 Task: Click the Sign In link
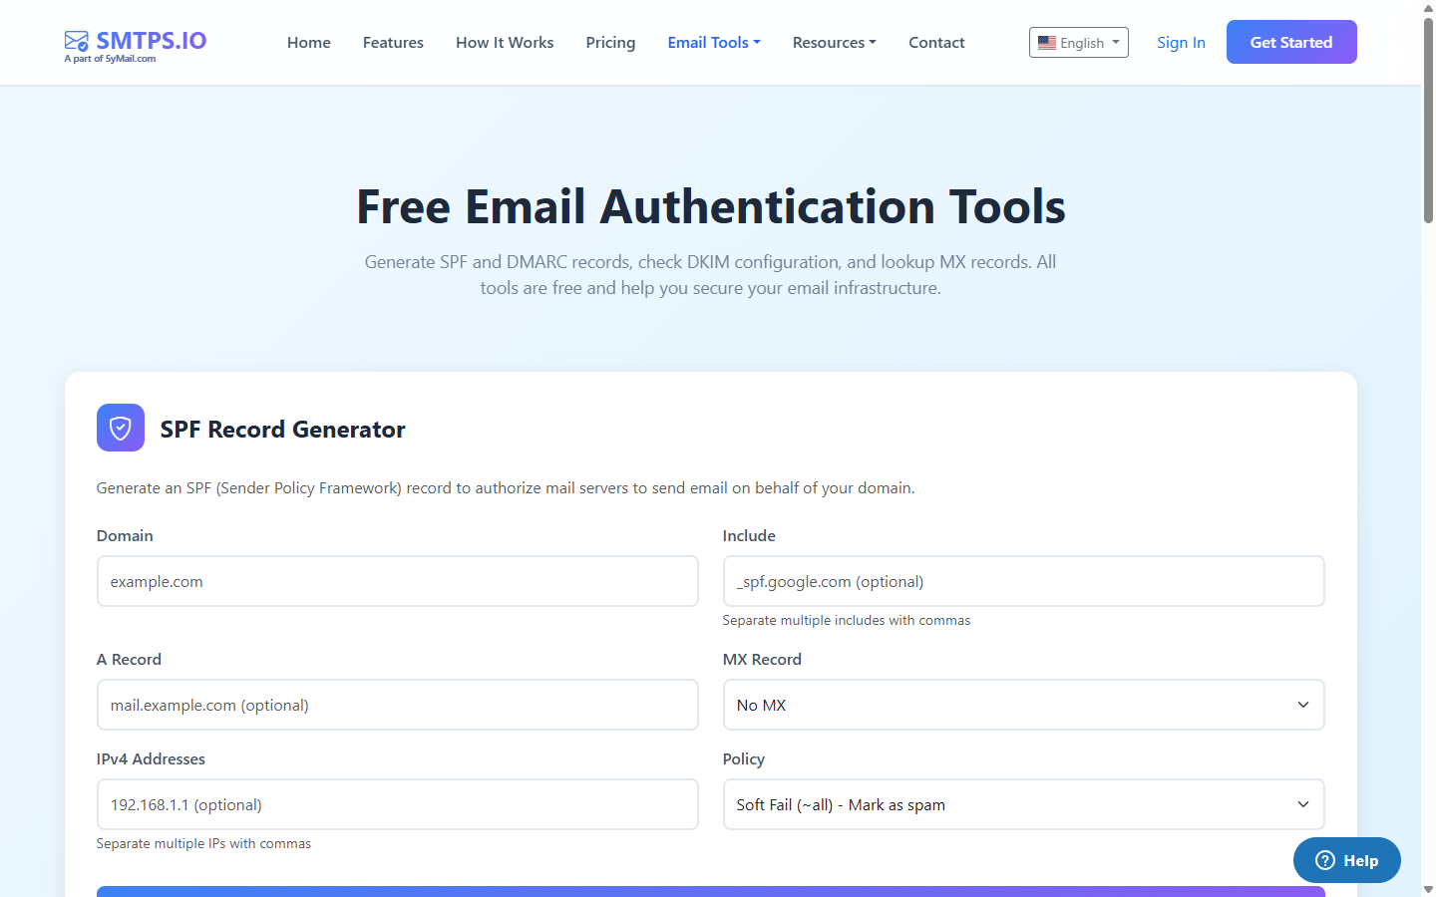tap(1181, 42)
